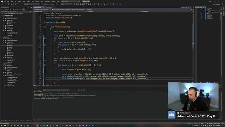Select Hashing.h in Utilities headers

tap(11, 47)
